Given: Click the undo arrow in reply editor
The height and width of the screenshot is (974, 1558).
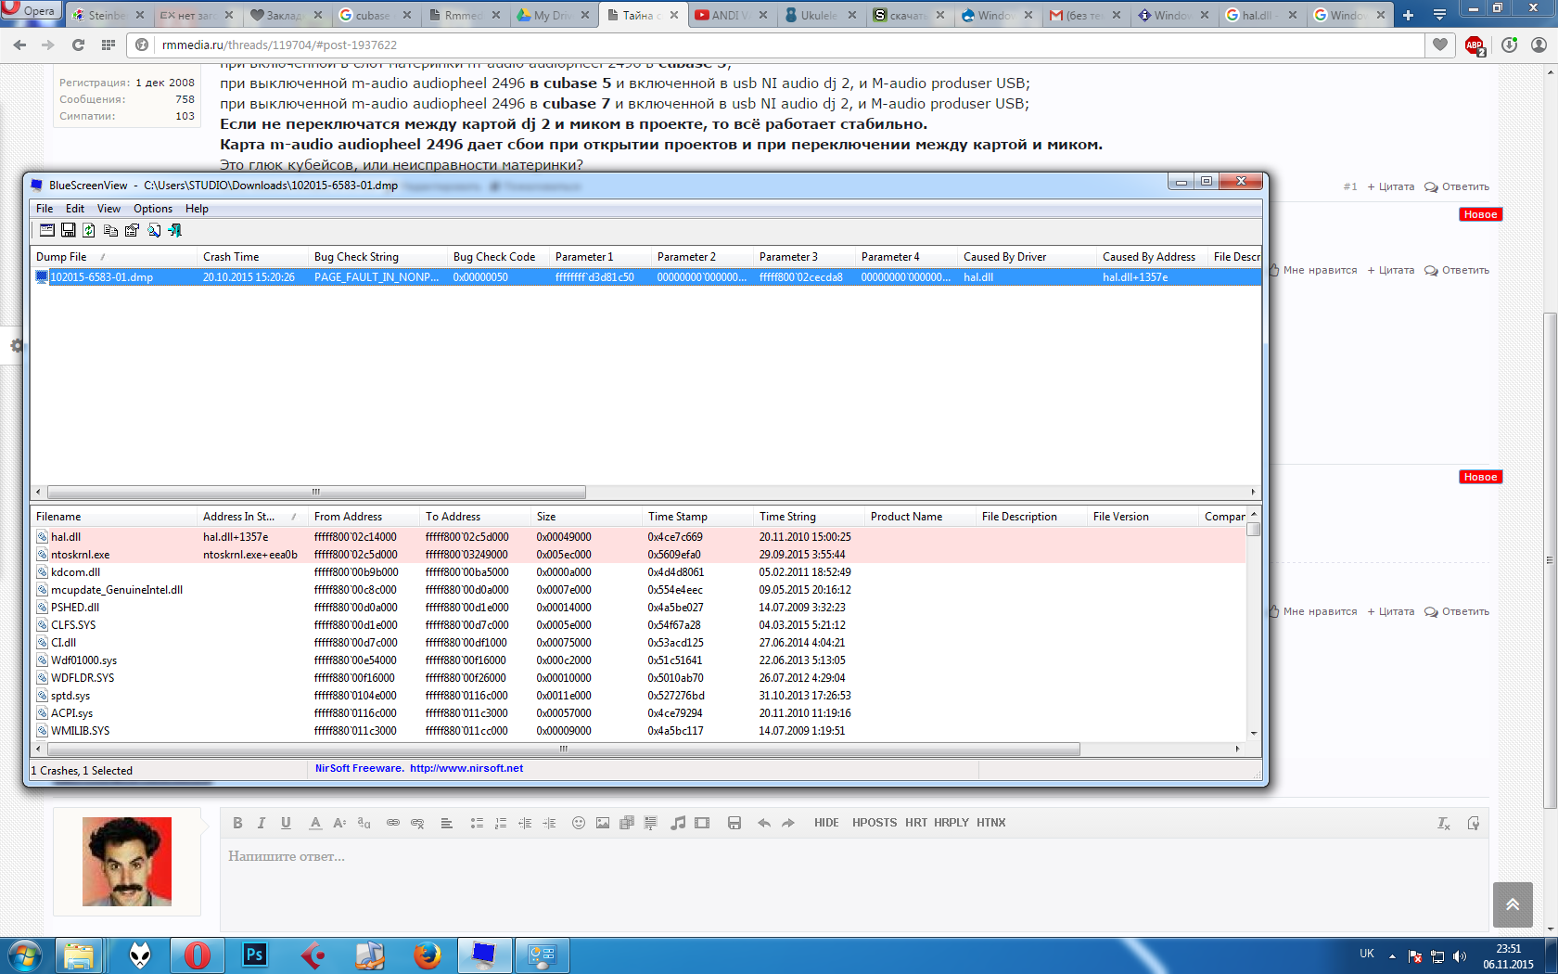Looking at the screenshot, I should (764, 823).
